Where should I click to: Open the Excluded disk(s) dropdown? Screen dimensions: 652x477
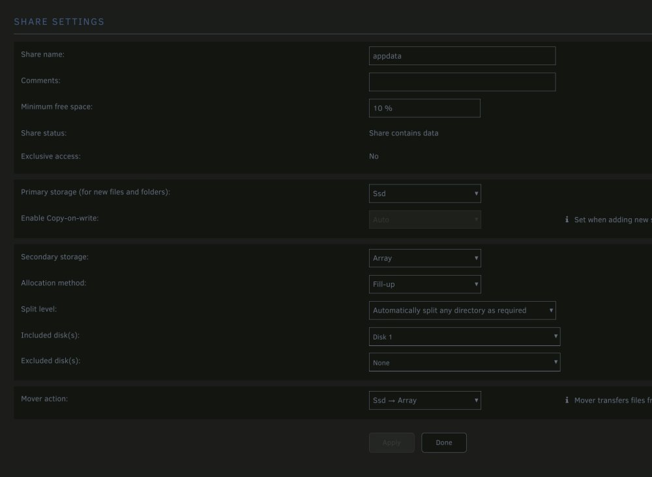coord(464,362)
